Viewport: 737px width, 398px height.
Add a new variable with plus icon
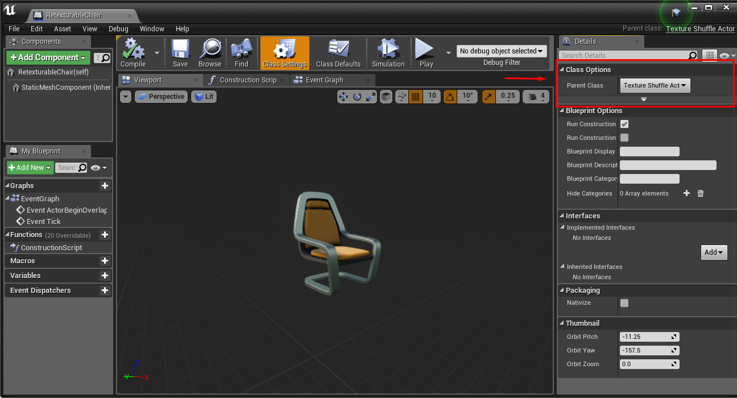[105, 276]
